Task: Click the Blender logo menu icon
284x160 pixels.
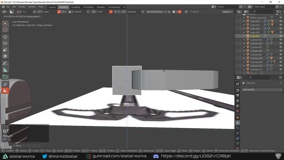Action: pos(3,7)
